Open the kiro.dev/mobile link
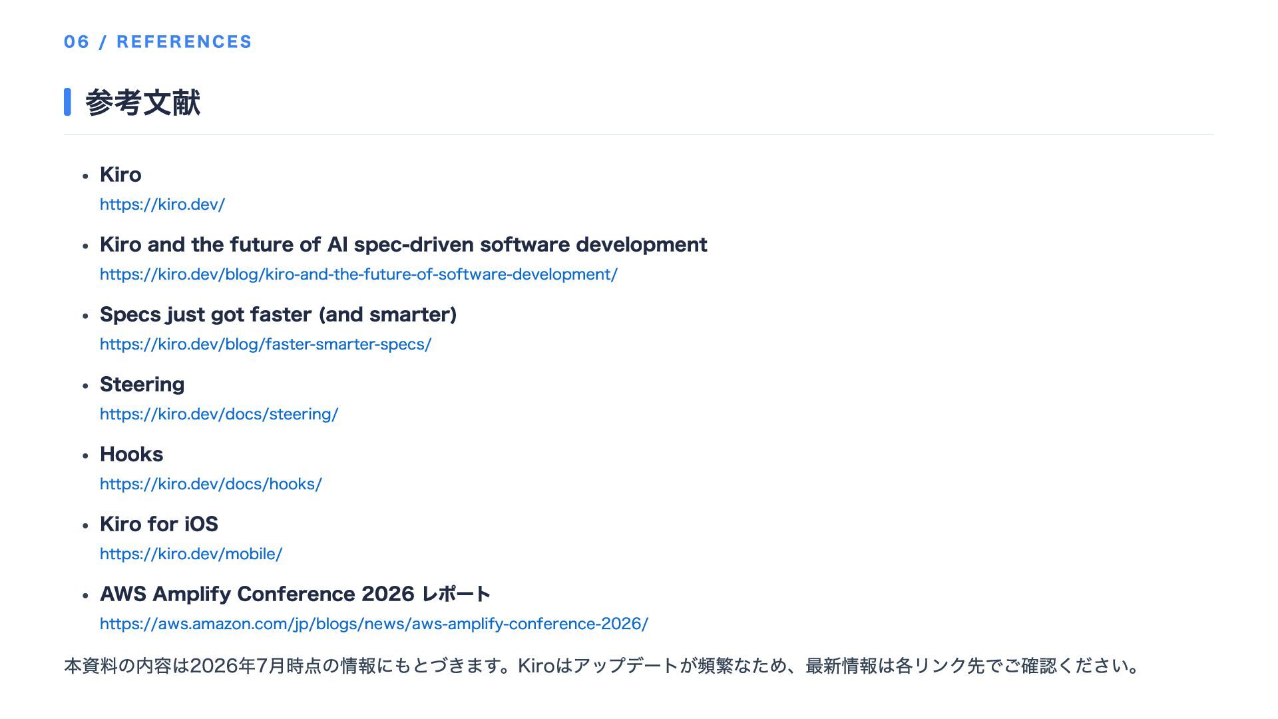 point(191,554)
